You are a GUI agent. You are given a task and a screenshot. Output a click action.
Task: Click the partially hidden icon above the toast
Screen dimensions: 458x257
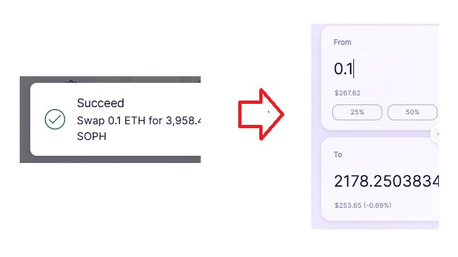(71, 82)
